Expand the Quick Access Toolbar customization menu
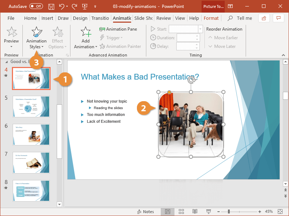 (95, 6)
